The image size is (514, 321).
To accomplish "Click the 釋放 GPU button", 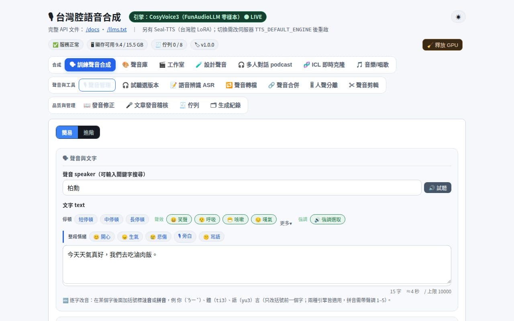I will [442, 45].
